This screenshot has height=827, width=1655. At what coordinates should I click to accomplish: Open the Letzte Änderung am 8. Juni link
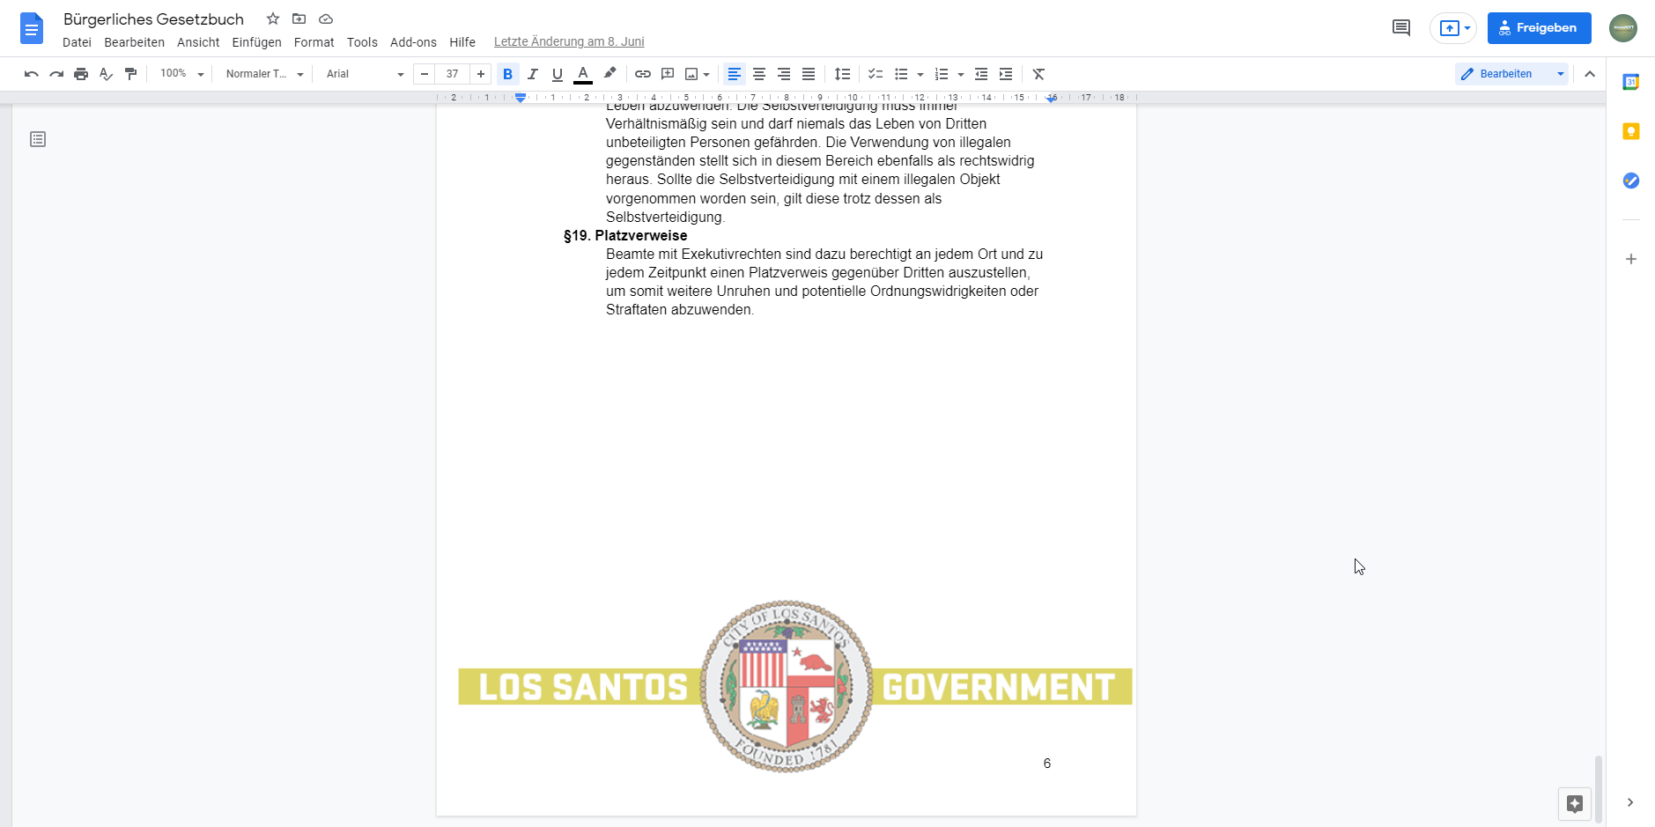[x=568, y=41]
